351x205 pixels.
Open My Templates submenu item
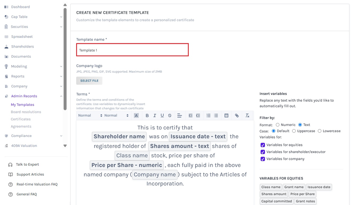(x=22, y=105)
